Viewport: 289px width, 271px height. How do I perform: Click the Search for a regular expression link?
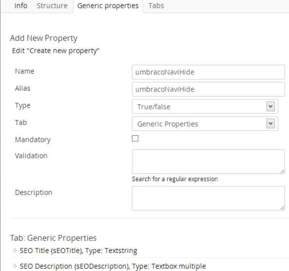pos(175,179)
